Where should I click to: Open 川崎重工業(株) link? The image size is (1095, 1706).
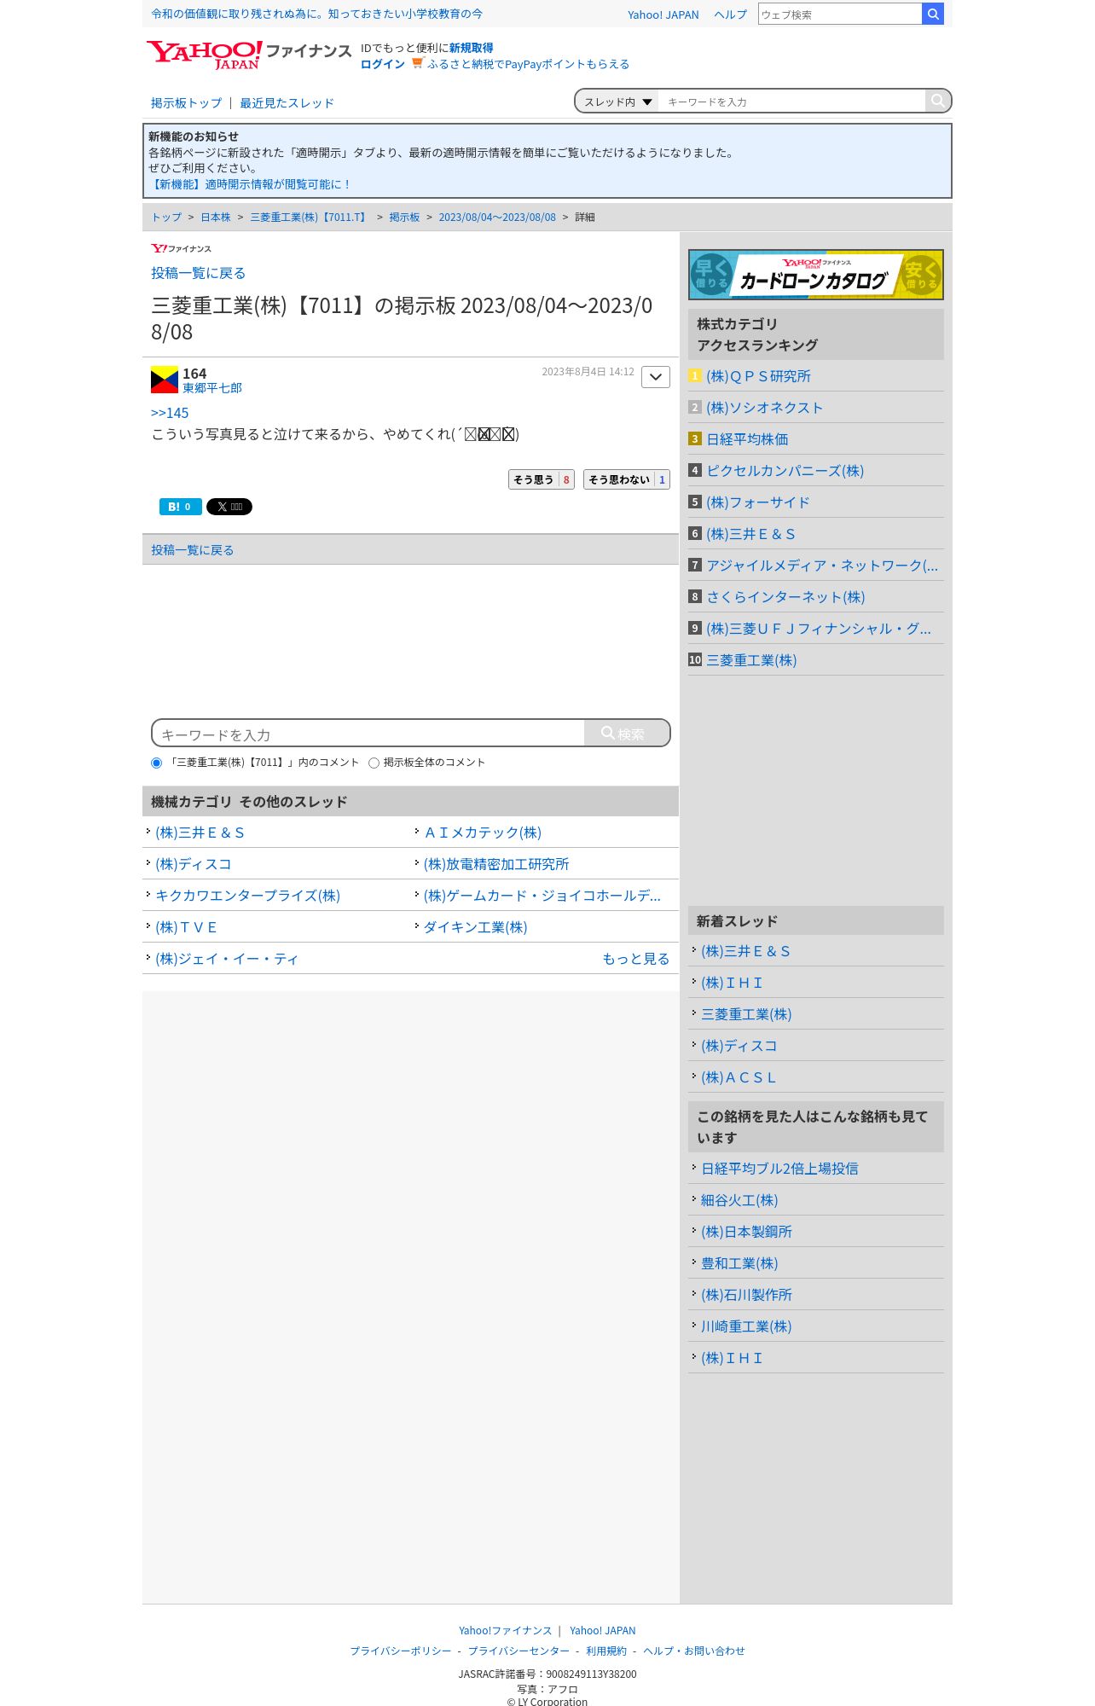(x=746, y=1326)
